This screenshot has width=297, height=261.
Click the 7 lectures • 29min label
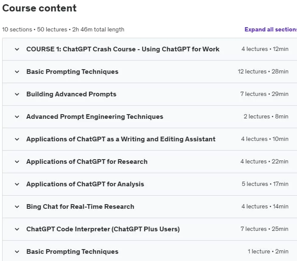point(264,94)
